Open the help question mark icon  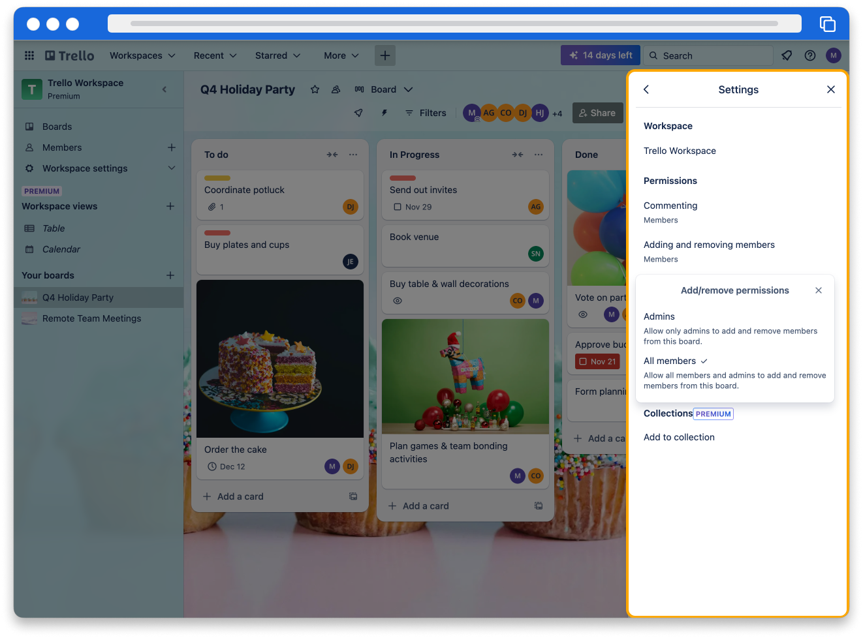coord(810,55)
